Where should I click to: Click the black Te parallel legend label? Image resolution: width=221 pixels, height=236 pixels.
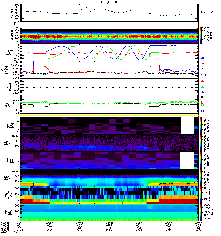coord(202,97)
